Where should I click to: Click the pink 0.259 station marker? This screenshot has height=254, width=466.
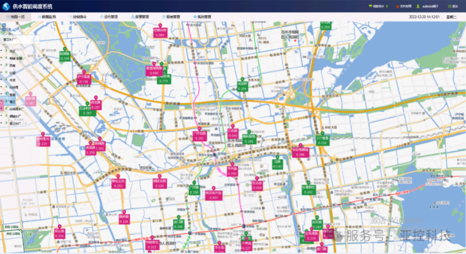tap(90, 150)
